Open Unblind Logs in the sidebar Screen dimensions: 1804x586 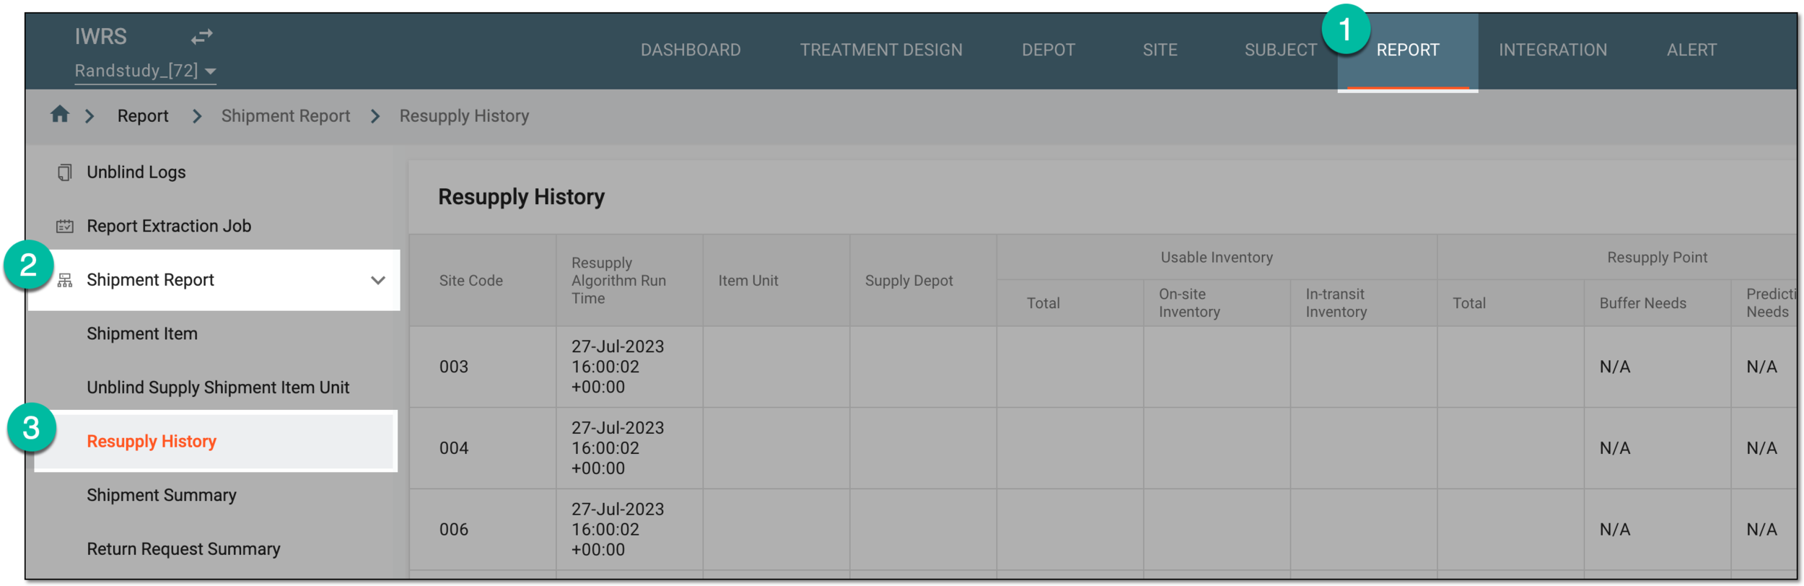(x=136, y=172)
